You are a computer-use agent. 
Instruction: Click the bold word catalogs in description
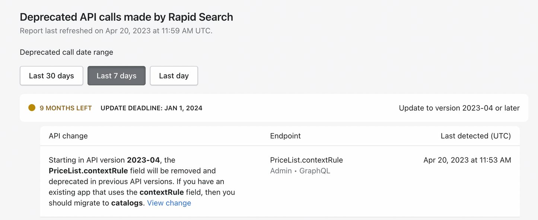127,203
